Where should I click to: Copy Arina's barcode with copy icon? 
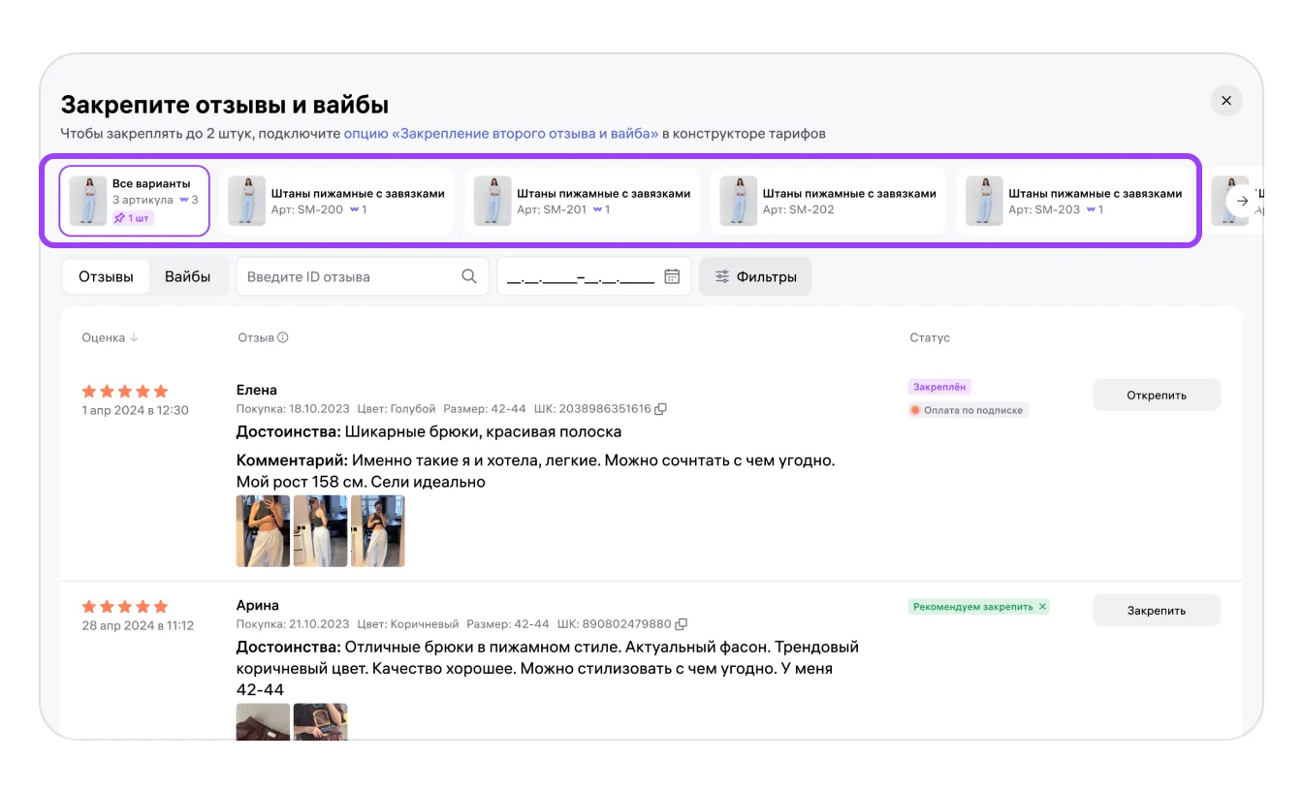pos(681,624)
